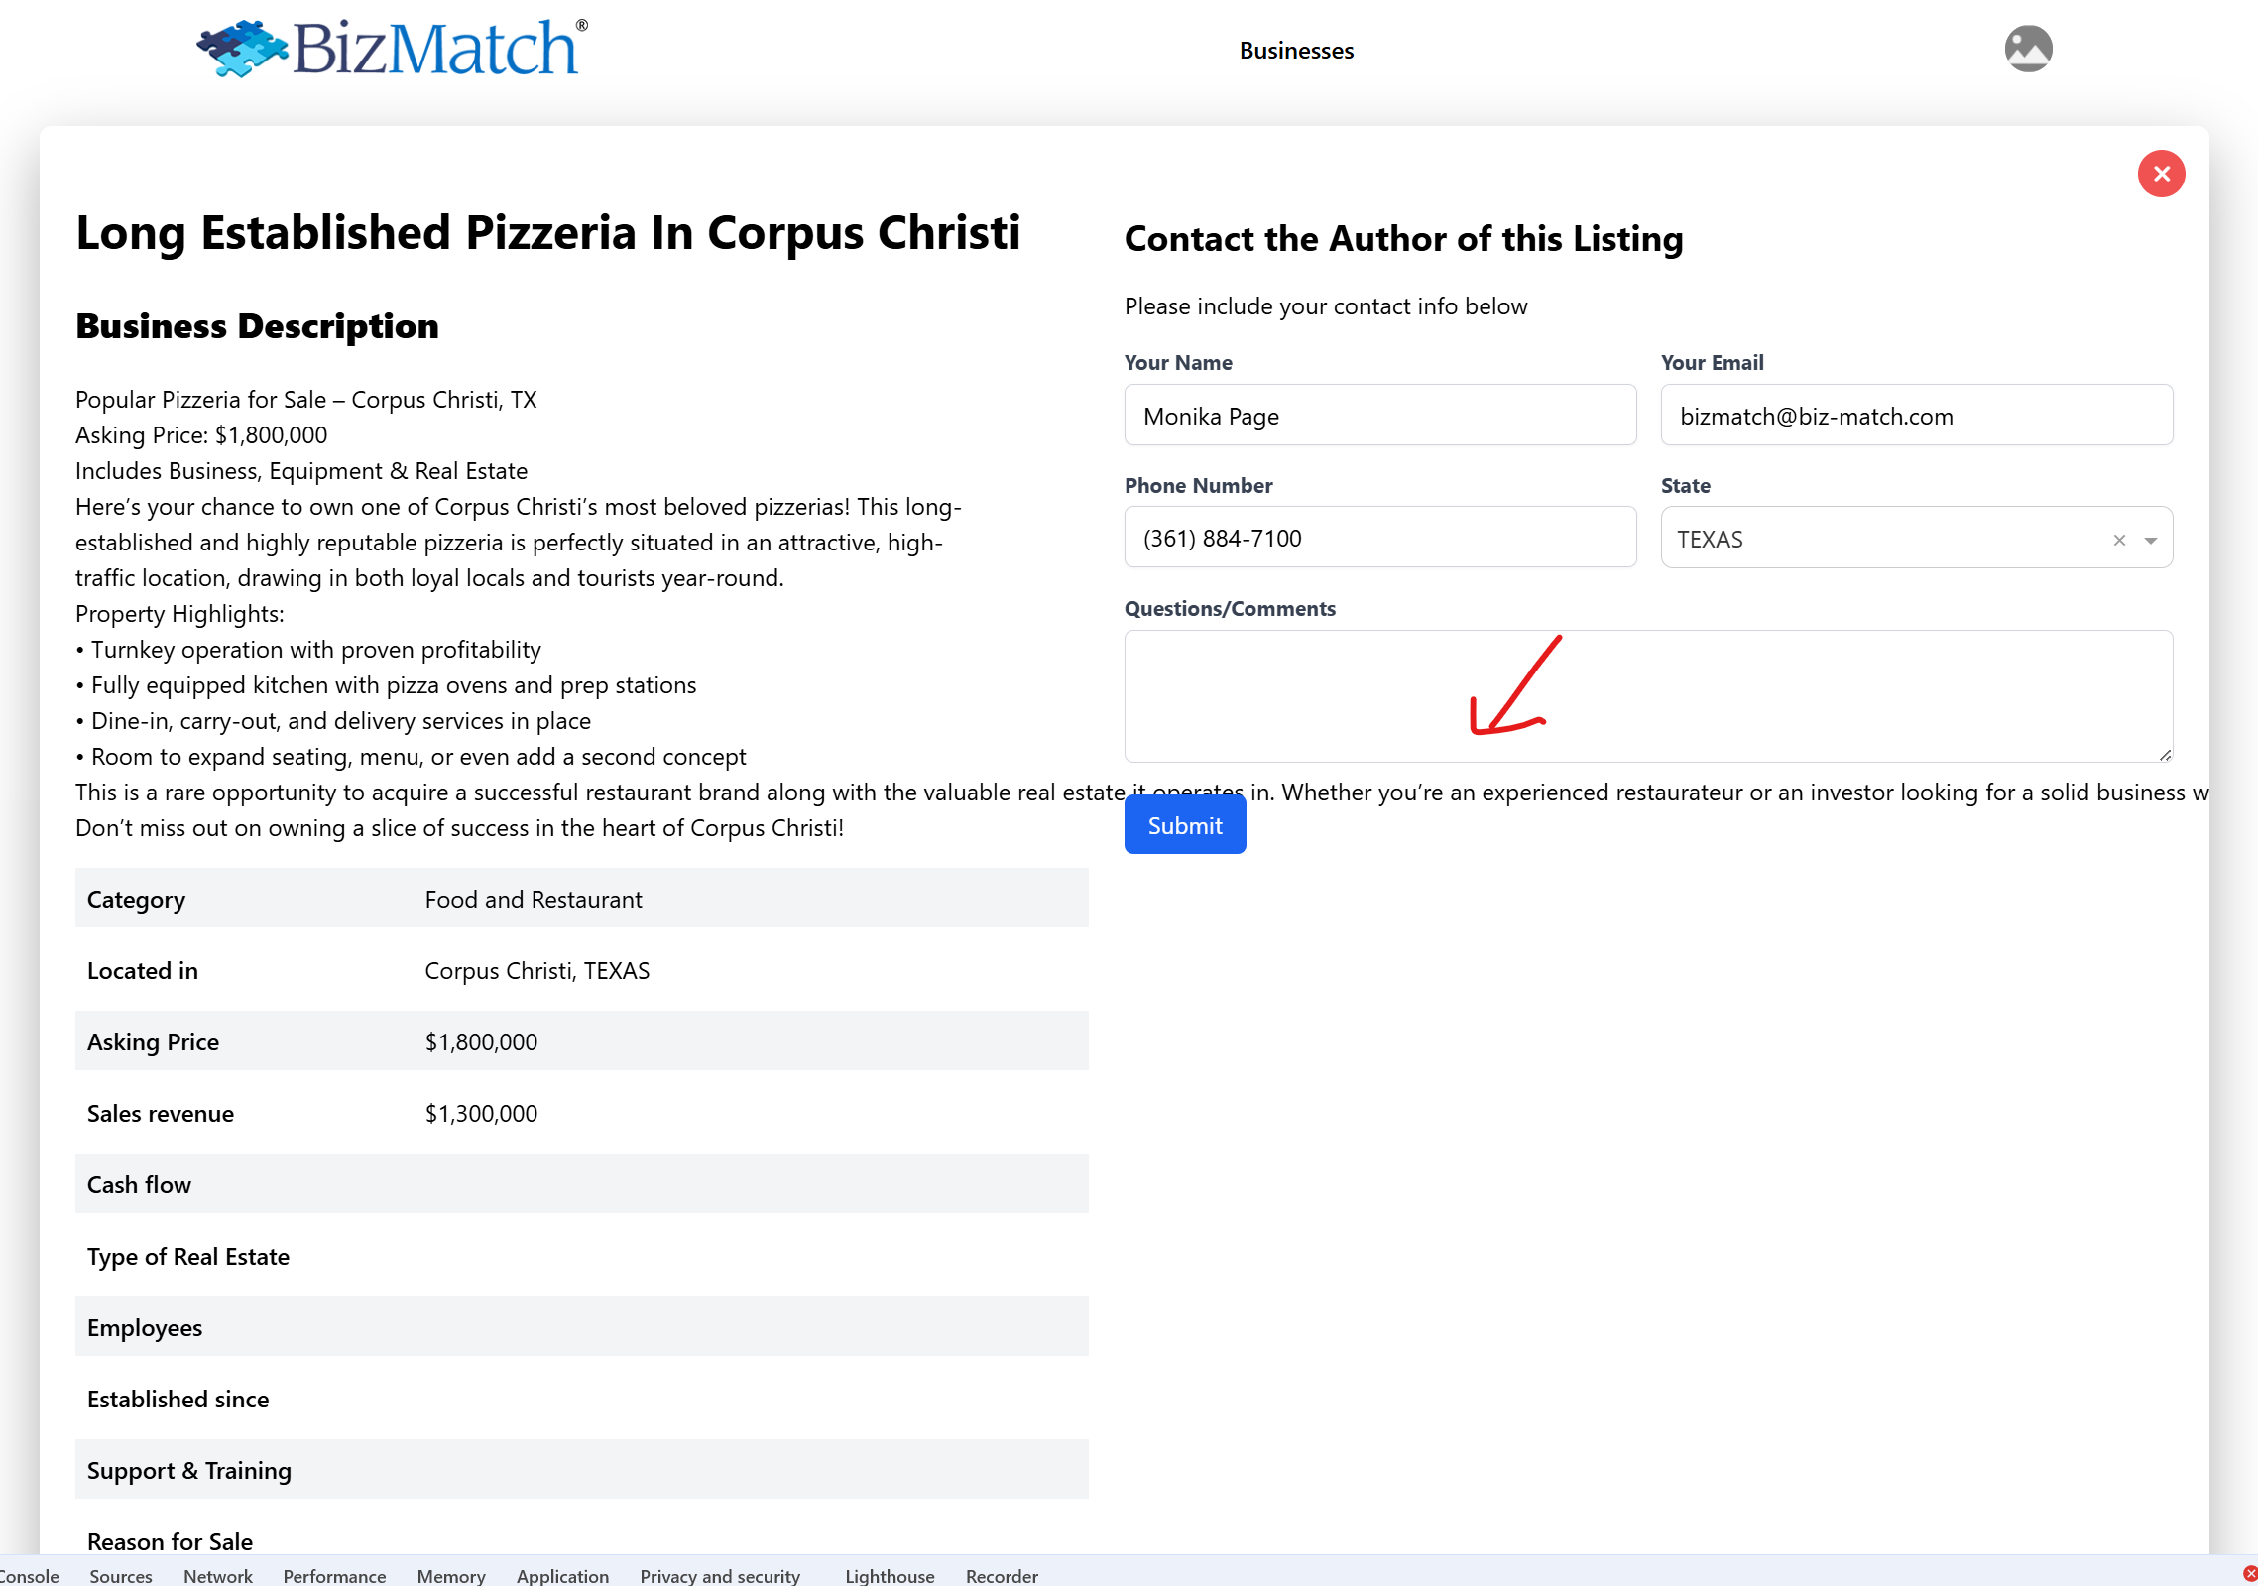
Task: Click the Phone Number field
Action: click(x=1379, y=538)
